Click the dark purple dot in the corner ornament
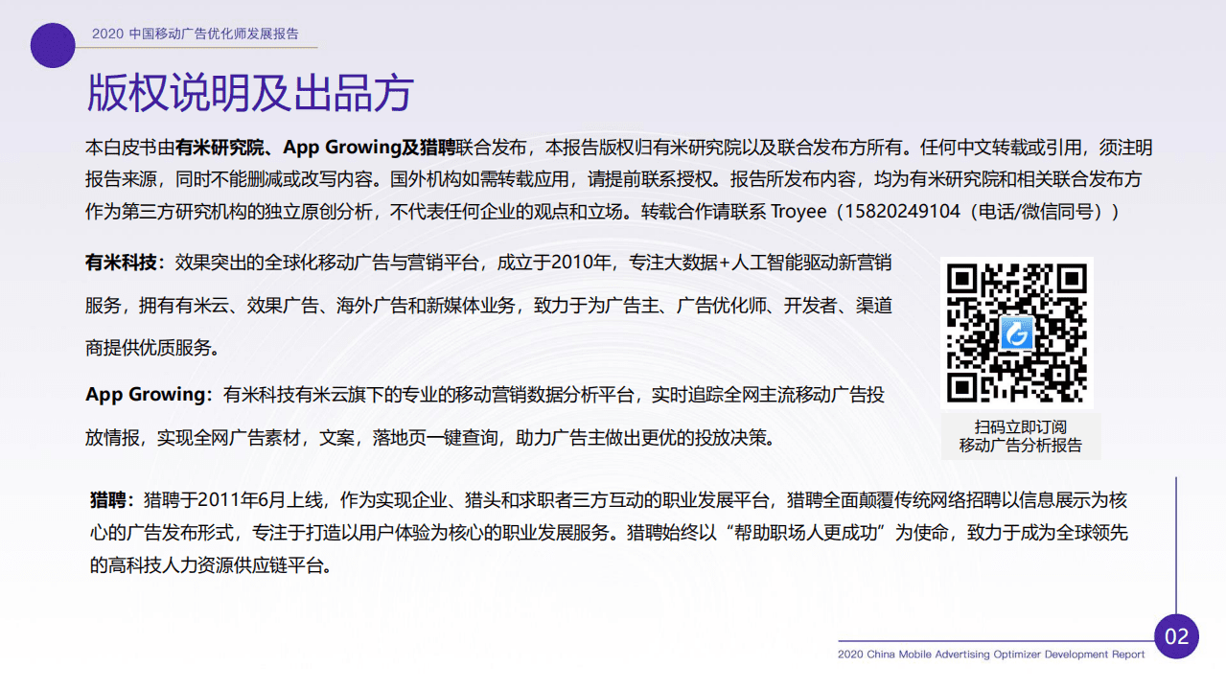 (53, 45)
